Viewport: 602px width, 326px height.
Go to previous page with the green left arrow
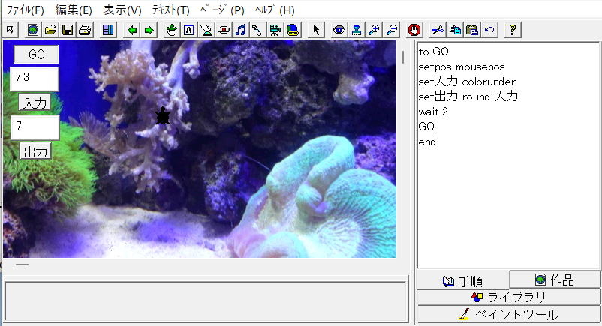click(132, 29)
